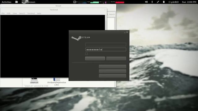
Task: Open the volume speaker indicator
Action: (146, 2)
